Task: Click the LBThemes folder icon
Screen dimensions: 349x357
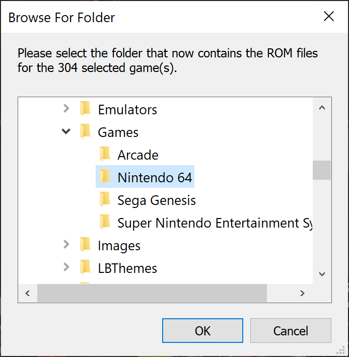Action: (x=86, y=267)
